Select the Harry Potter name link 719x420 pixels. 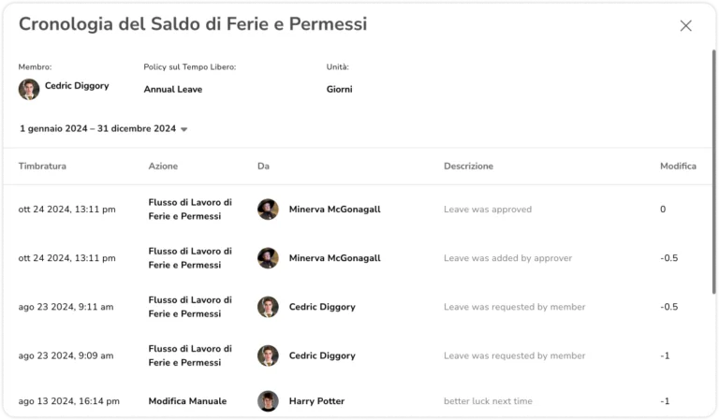point(316,401)
